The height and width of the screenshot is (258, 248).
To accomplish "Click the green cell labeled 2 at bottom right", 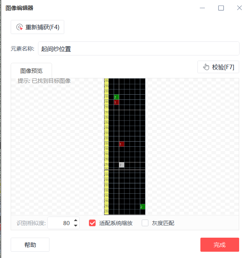I will click(142, 207).
